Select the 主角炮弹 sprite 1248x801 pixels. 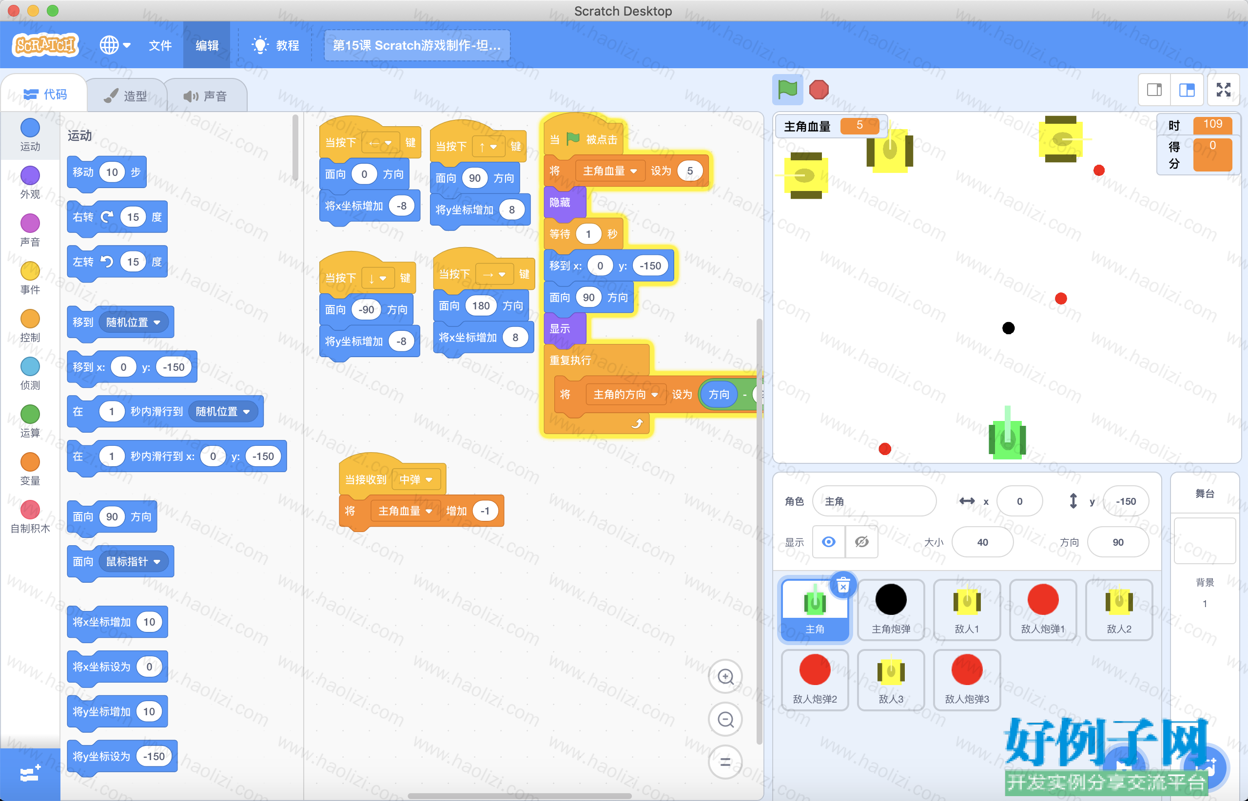891,609
